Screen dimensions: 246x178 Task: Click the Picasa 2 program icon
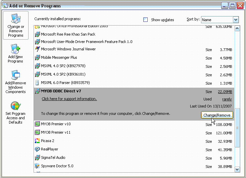tap(38, 141)
